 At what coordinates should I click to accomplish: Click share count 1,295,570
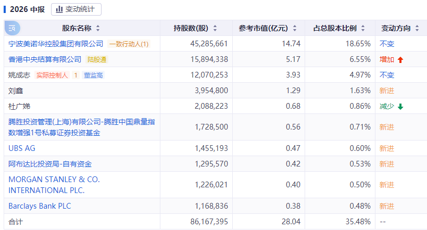(211, 164)
